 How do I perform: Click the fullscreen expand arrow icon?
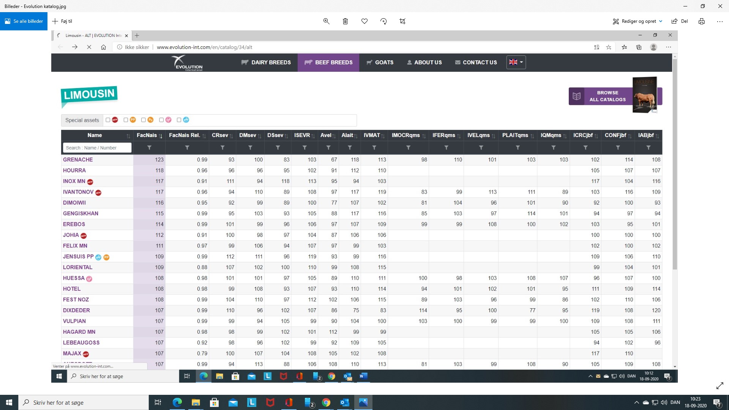tap(720, 386)
